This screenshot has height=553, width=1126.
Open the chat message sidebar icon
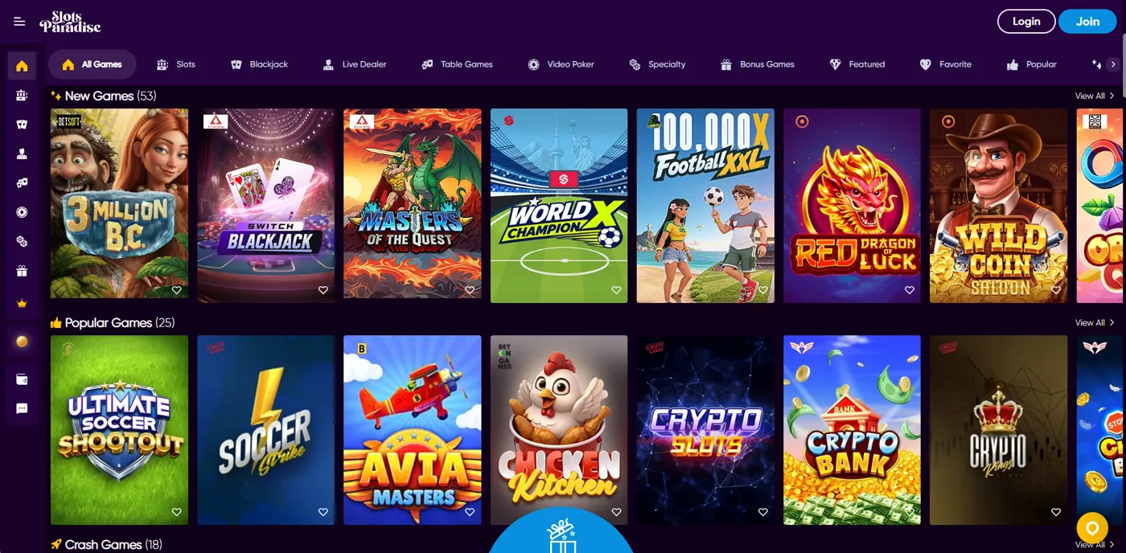[22, 408]
